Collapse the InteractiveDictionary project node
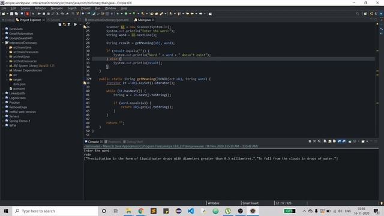Image resolution: width=384 pixels, height=216 pixels. tap(3, 43)
